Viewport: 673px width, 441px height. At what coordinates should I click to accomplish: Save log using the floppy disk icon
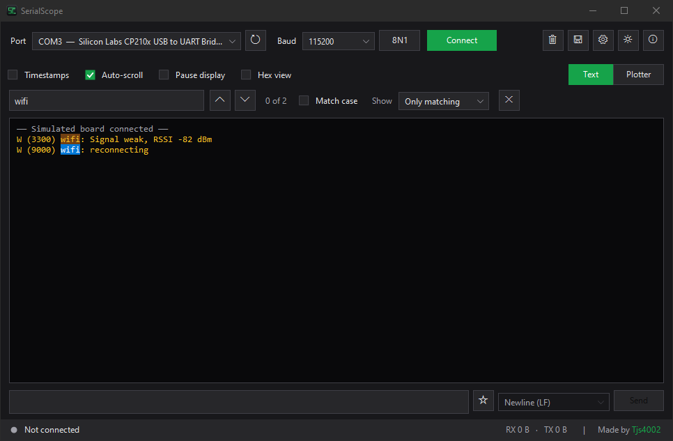(578, 40)
